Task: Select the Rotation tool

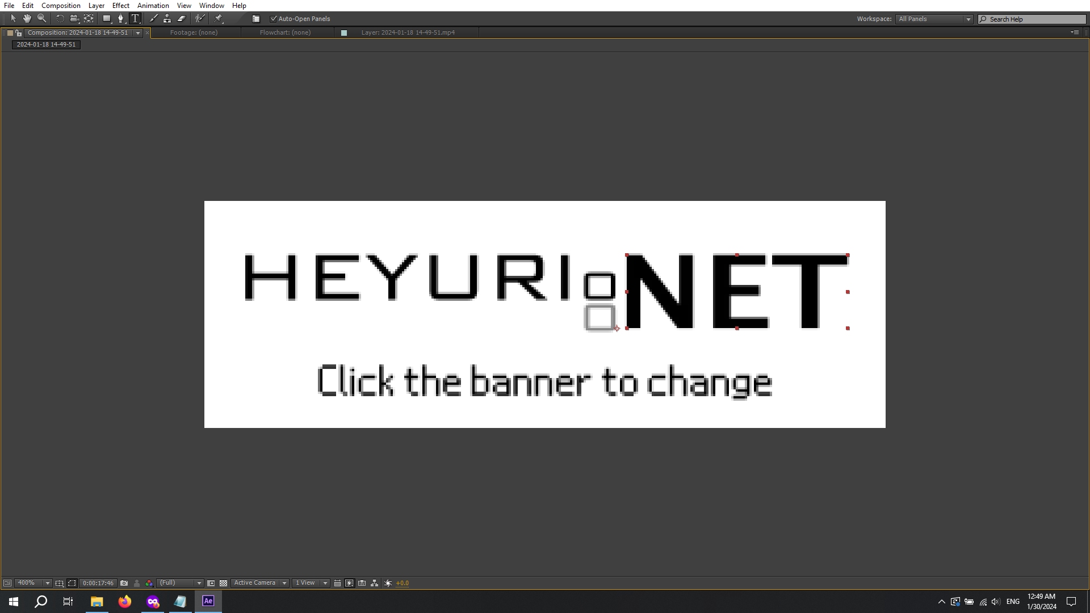Action: (x=60, y=19)
